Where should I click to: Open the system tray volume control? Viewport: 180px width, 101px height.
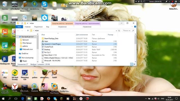pyautogui.click(x=158, y=98)
